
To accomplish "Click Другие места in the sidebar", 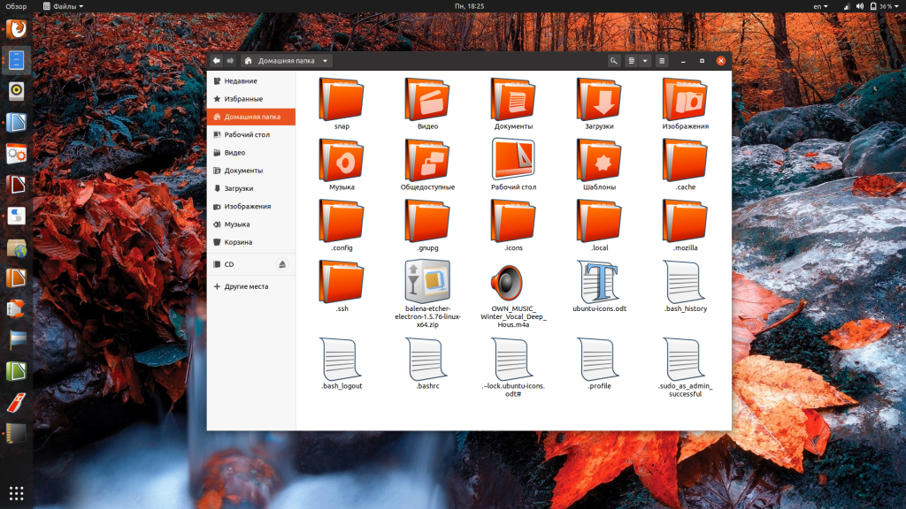I will coord(246,286).
